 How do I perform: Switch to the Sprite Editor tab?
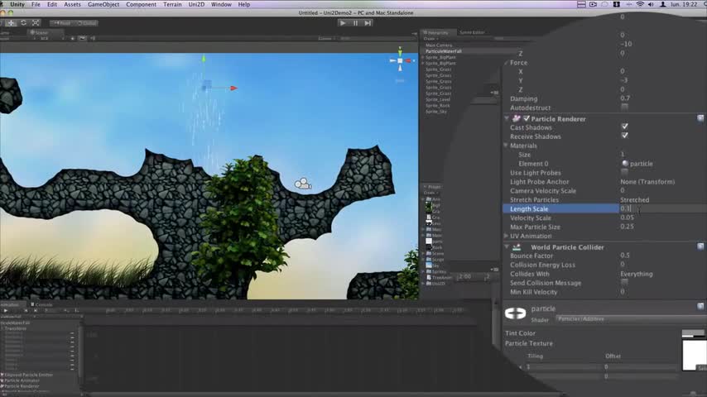(472, 32)
